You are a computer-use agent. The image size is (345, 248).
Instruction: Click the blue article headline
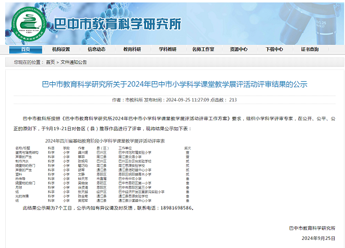pyautogui.click(x=175, y=84)
